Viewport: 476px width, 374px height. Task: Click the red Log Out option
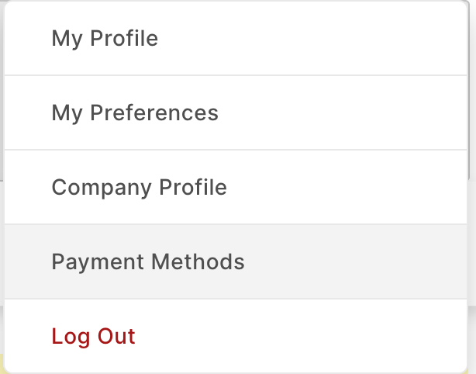[236, 336]
